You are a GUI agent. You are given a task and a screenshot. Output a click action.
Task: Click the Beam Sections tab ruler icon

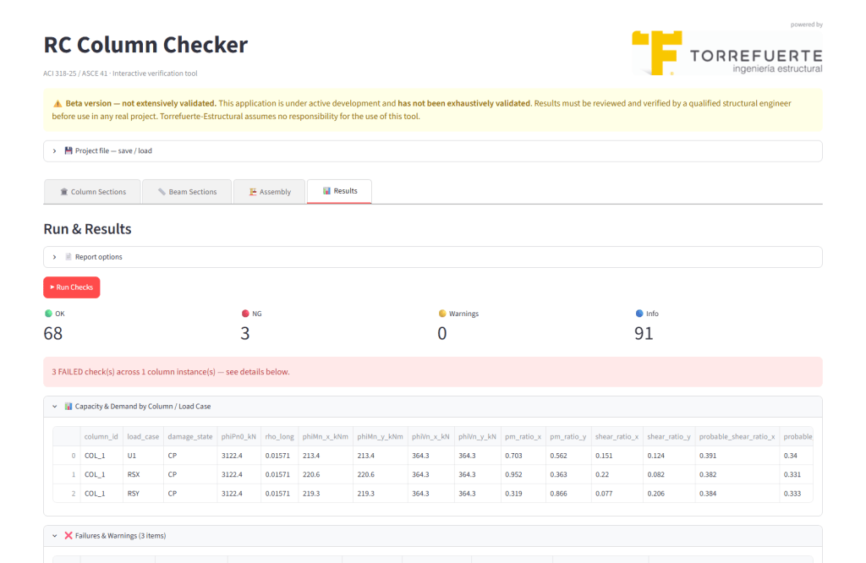162,192
